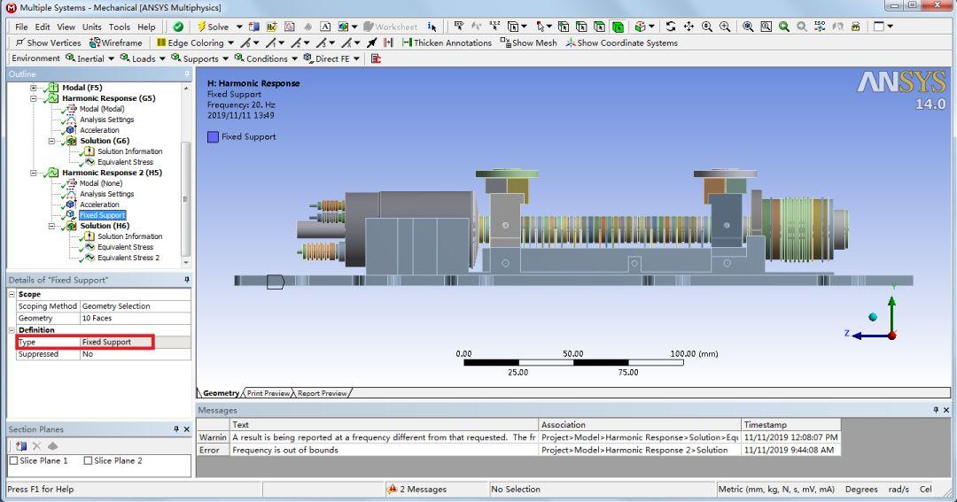Screen dimensions: 957x502
Task: Toggle Thicken Annotations
Action: pyautogui.click(x=447, y=42)
